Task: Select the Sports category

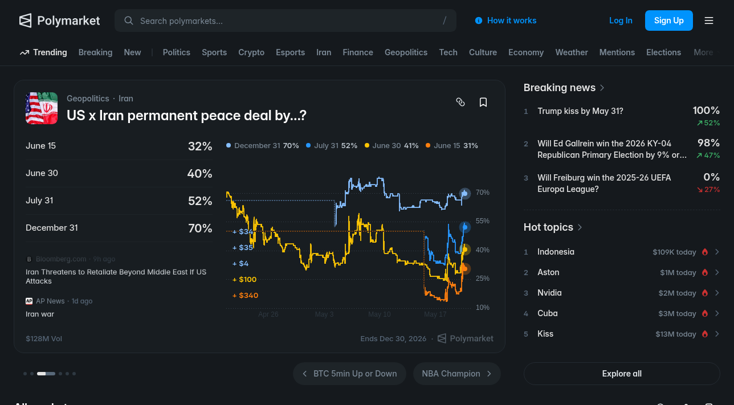Action: (x=214, y=52)
